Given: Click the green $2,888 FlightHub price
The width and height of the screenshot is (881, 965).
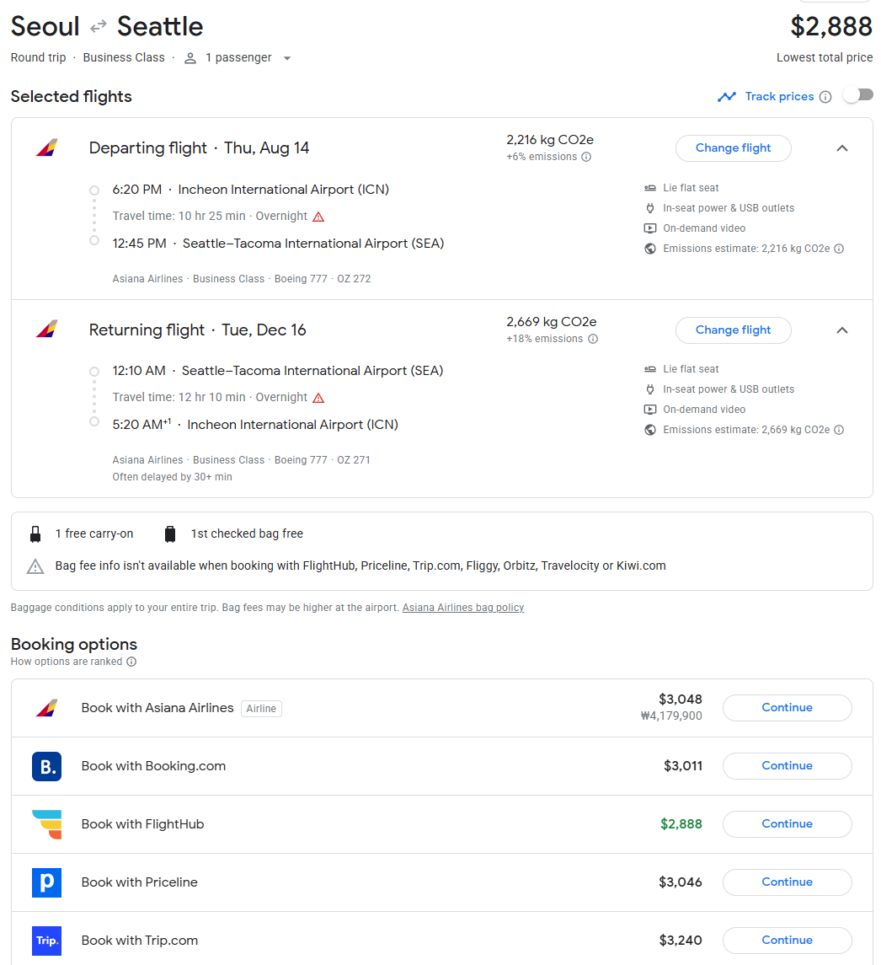Looking at the screenshot, I should pos(681,824).
